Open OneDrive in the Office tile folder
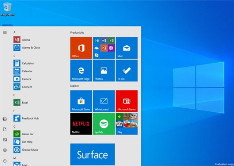 click(97, 48)
